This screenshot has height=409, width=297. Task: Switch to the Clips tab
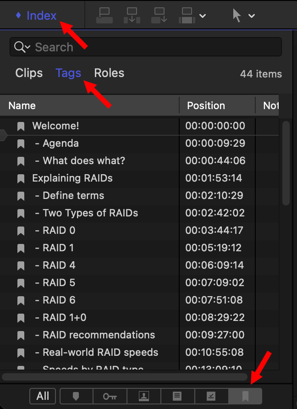[29, 73]
